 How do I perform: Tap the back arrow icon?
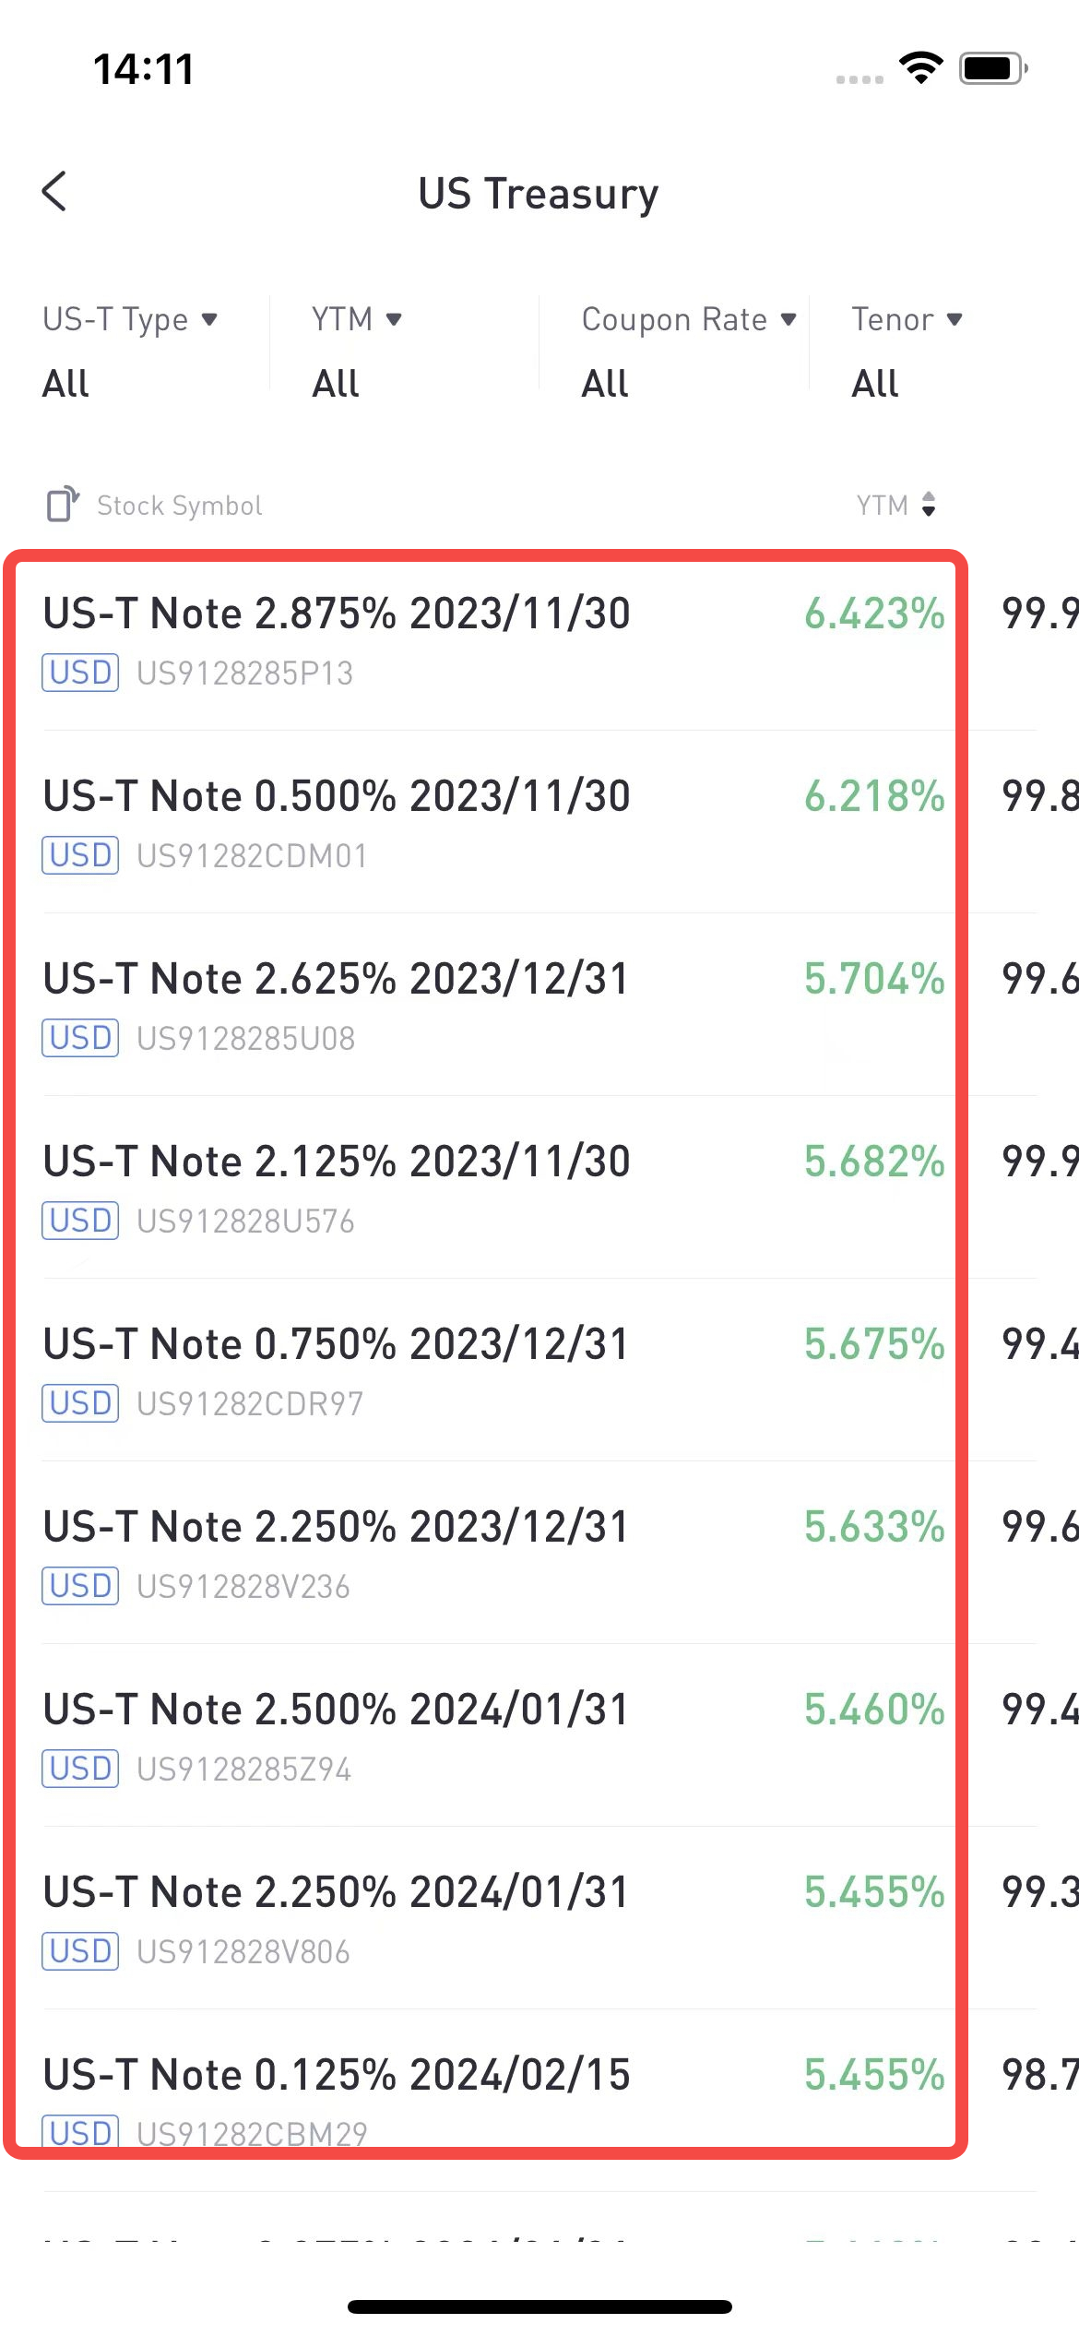click(x=54, y=191)
